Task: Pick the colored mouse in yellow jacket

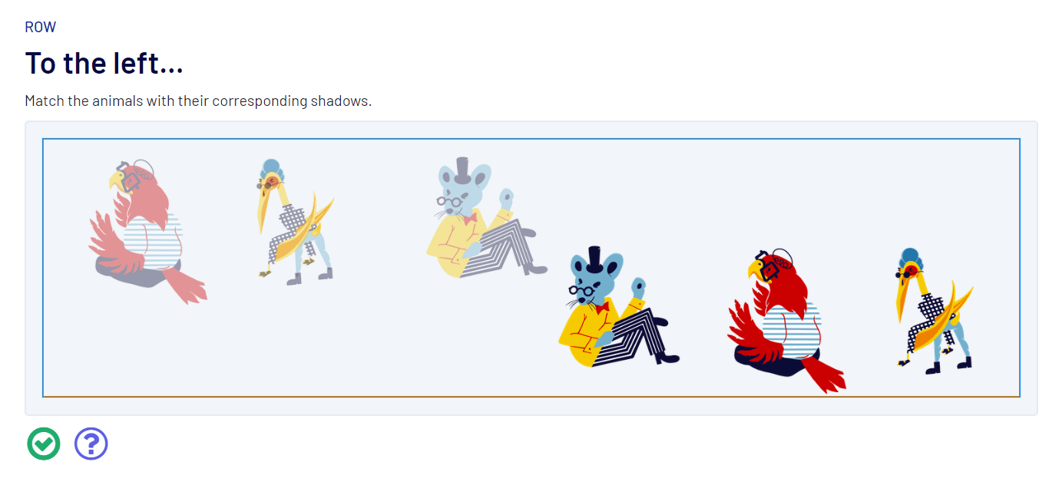Action: point(619,307)
